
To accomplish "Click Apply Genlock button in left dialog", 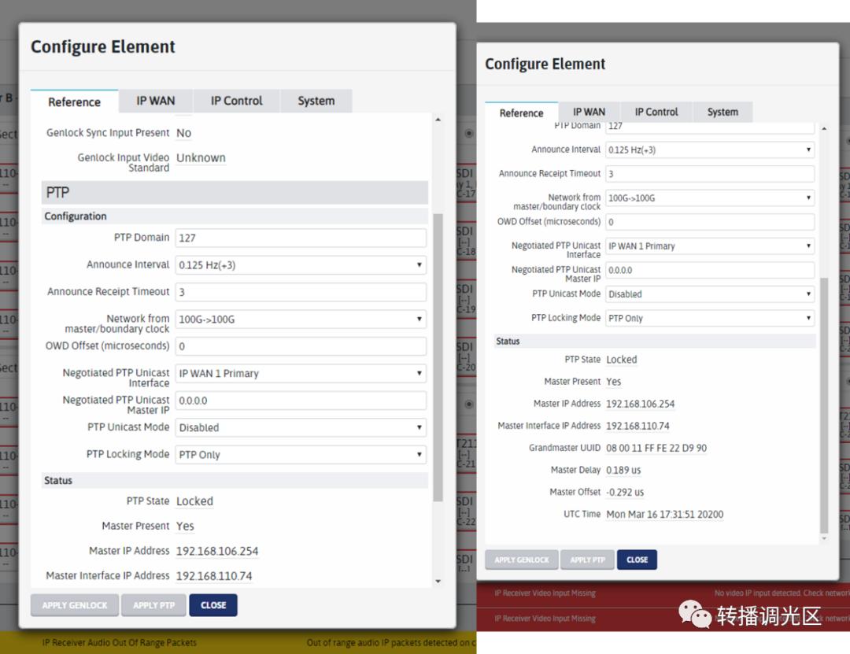I will coord(75,605).
